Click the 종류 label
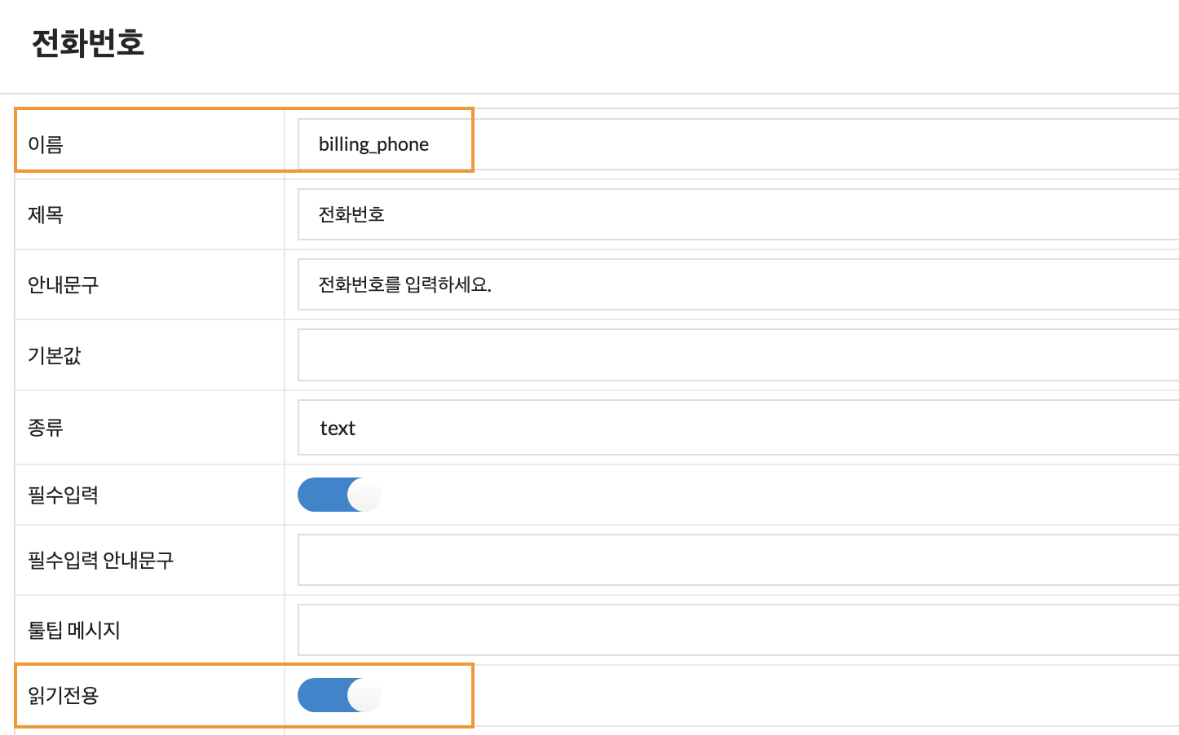This screenshot has height=735, width=1179. coord(46,427)
